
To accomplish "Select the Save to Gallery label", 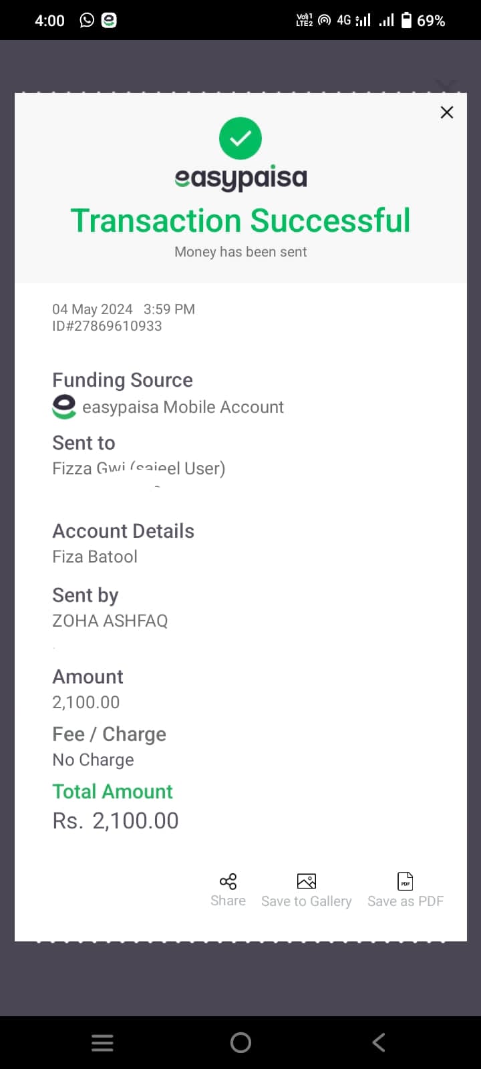I will [x=307, y=901].
